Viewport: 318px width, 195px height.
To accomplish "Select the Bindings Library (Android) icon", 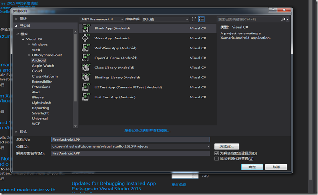I will pos(86,78).
